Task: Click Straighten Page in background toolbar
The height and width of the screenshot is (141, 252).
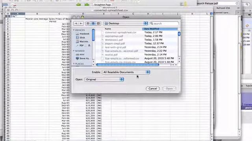Action: (102, 5)
